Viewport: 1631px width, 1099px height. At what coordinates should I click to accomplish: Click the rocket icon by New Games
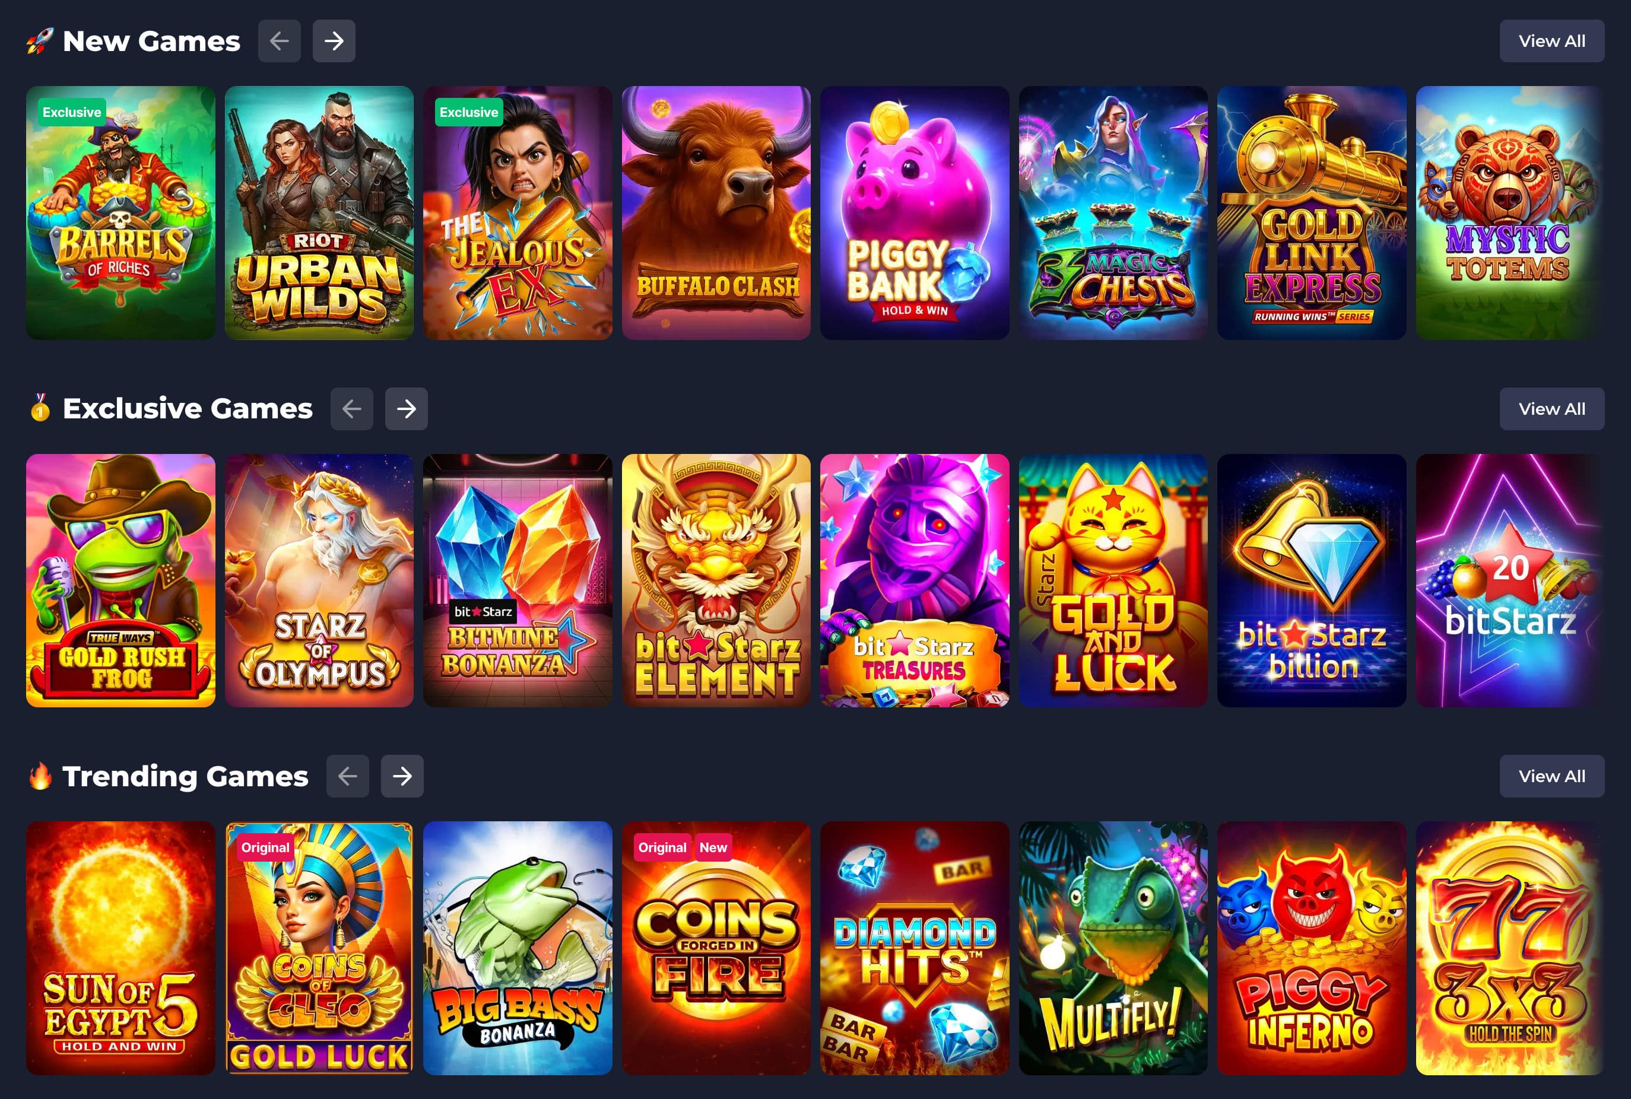tap(40, 42)
